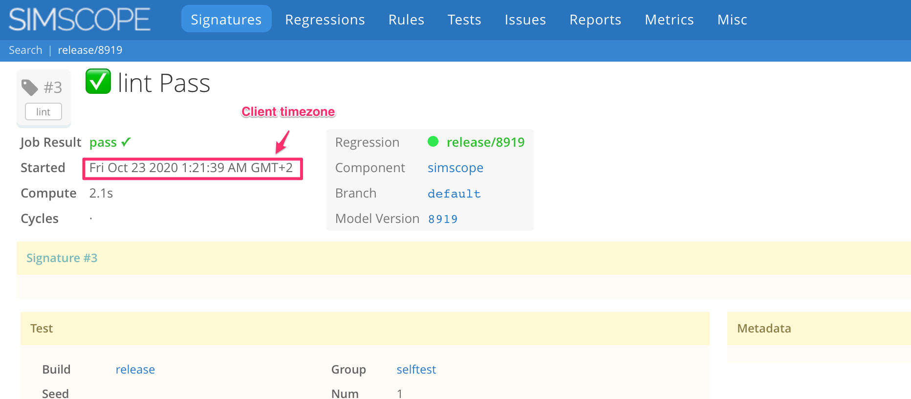The image size is (911, 399).
Task: Open the Regressions tab
Action: coord(325,20)
